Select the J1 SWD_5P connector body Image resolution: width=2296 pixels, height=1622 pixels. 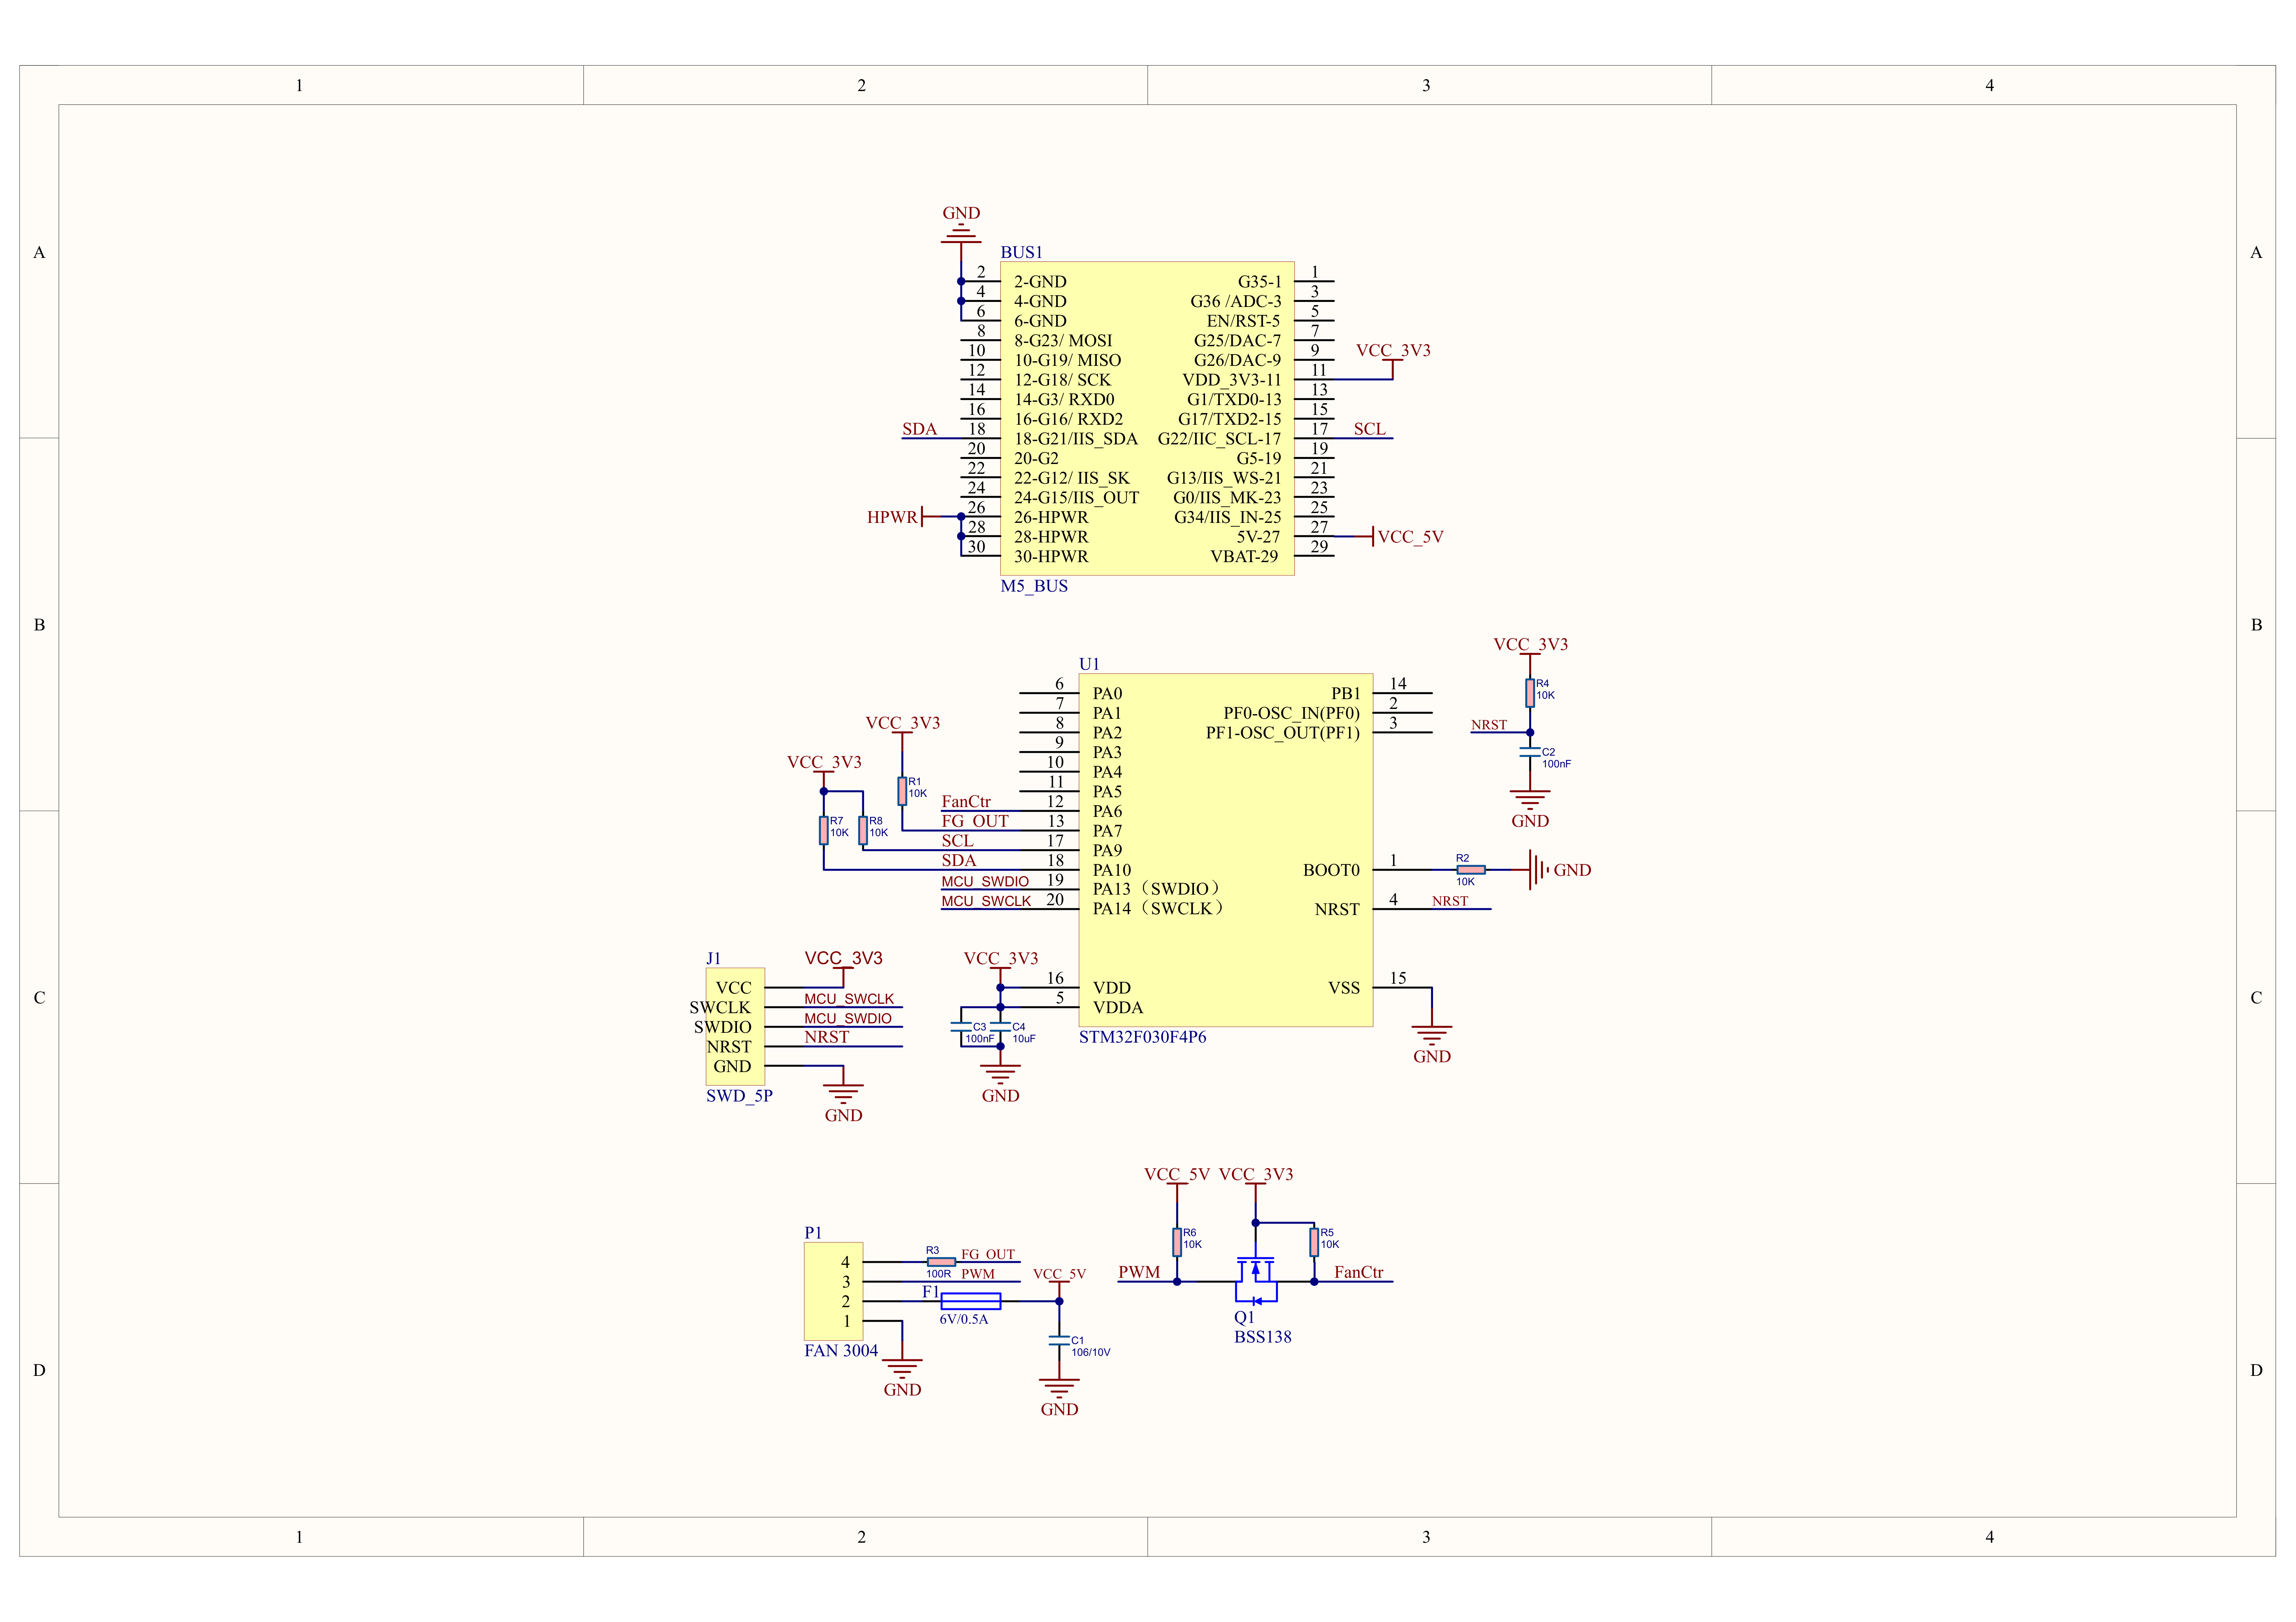(x=735, y=1027)
